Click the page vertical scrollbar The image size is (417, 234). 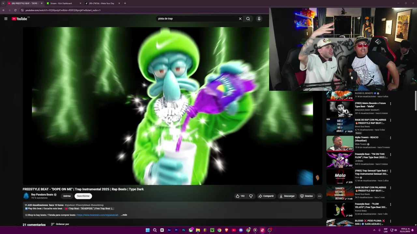coord(415,101)
